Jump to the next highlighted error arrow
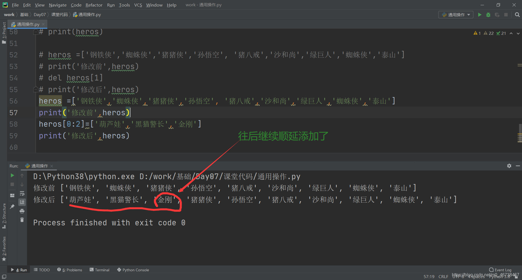 (518, 33)
